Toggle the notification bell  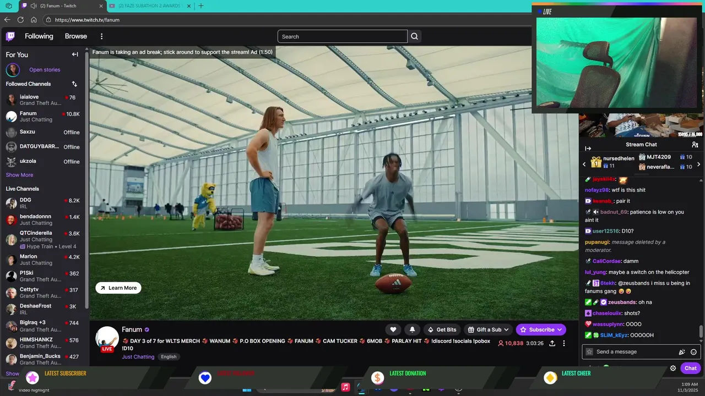click(x=412, y=329)
